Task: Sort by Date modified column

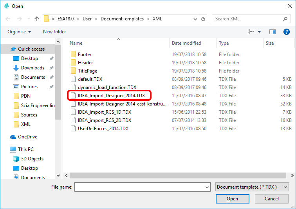Action: coord(186,43)
